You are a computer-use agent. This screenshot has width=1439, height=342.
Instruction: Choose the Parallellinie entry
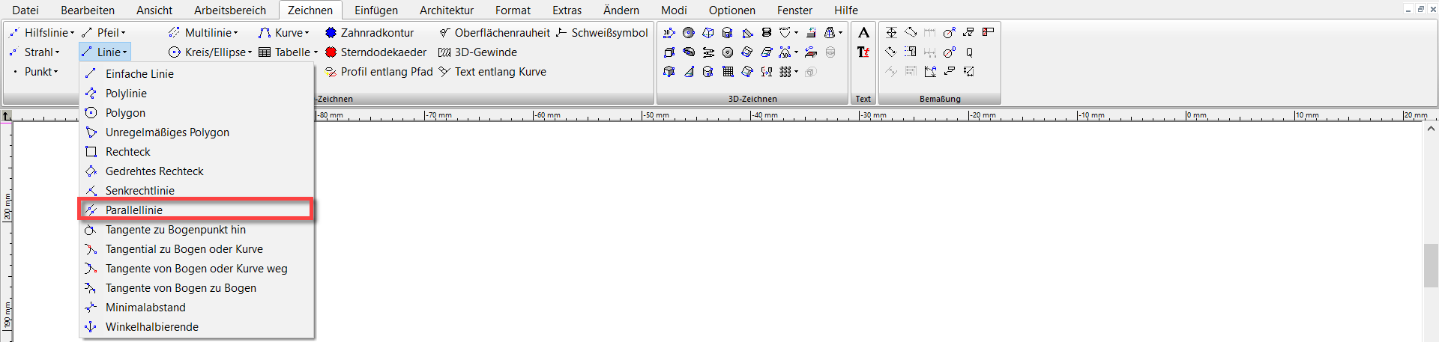coord(196,210)
